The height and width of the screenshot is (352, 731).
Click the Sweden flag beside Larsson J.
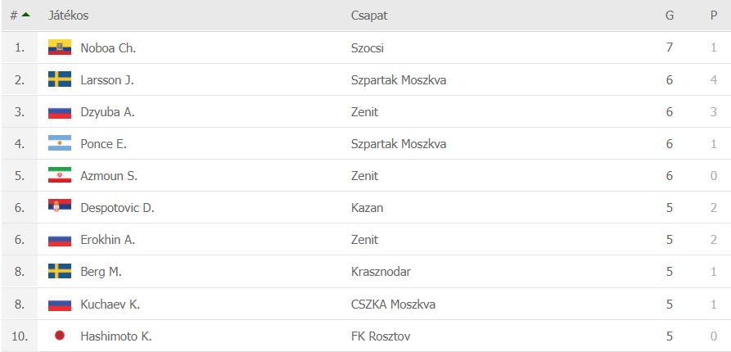coord(60,79)
